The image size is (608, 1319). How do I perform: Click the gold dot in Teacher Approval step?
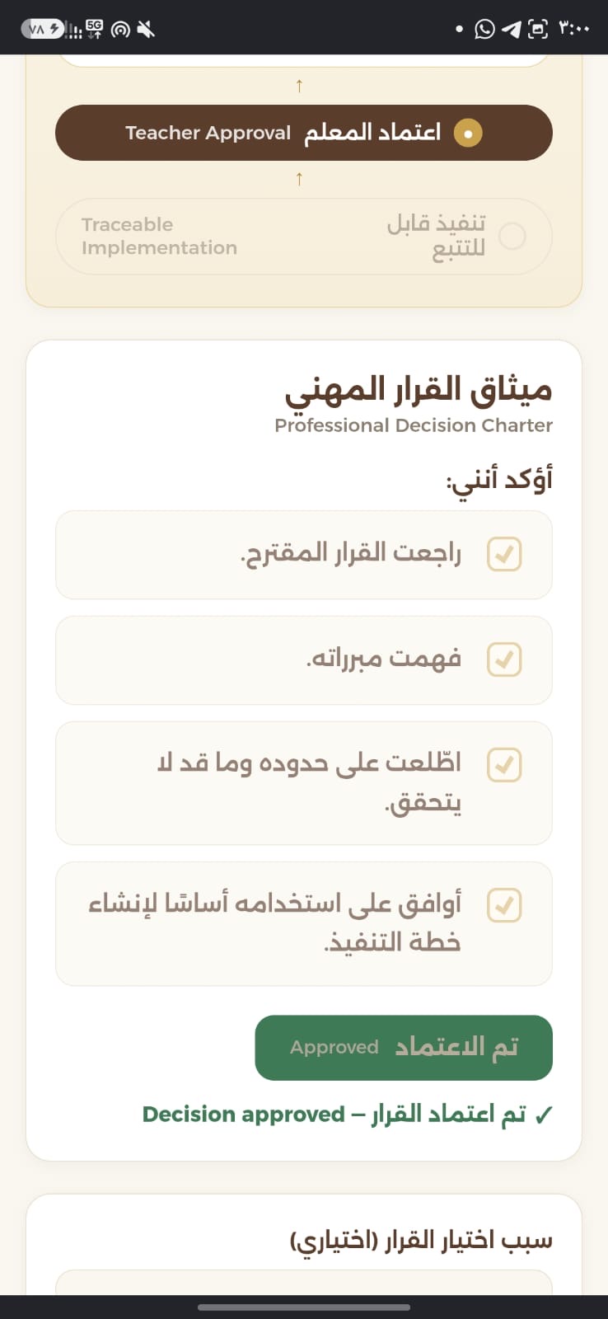[x=469, y=133]
